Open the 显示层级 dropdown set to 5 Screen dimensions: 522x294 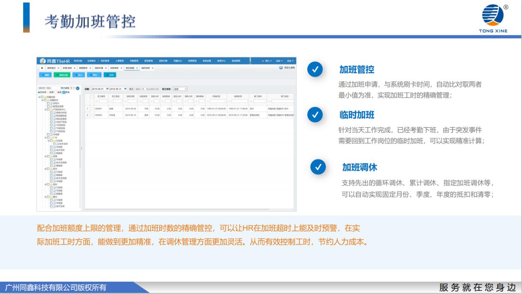pos(73,88)
